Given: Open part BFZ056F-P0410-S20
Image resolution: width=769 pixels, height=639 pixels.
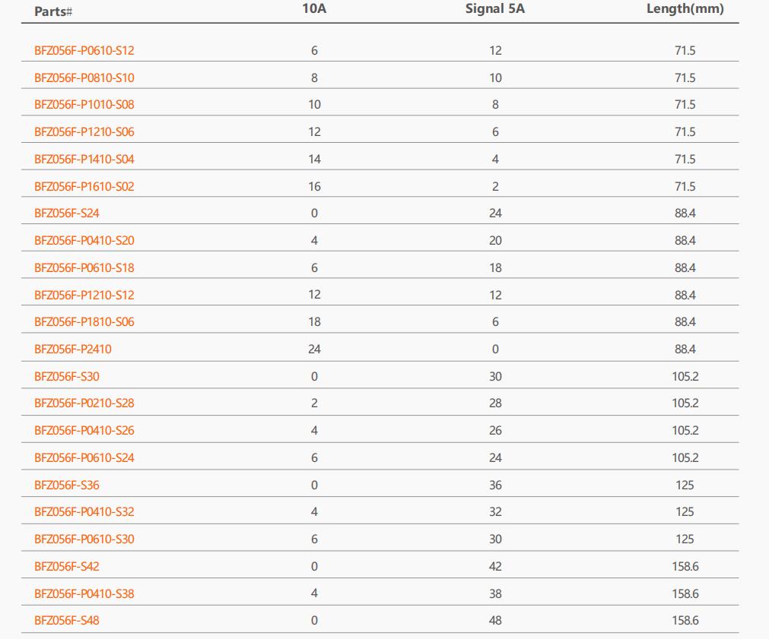Looking at the screenshot, I should pyautogui.click(x=84, y=241).
